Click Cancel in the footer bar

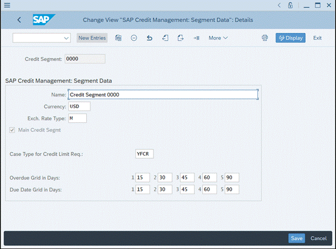pyautogui.click(x=318, y=238)
